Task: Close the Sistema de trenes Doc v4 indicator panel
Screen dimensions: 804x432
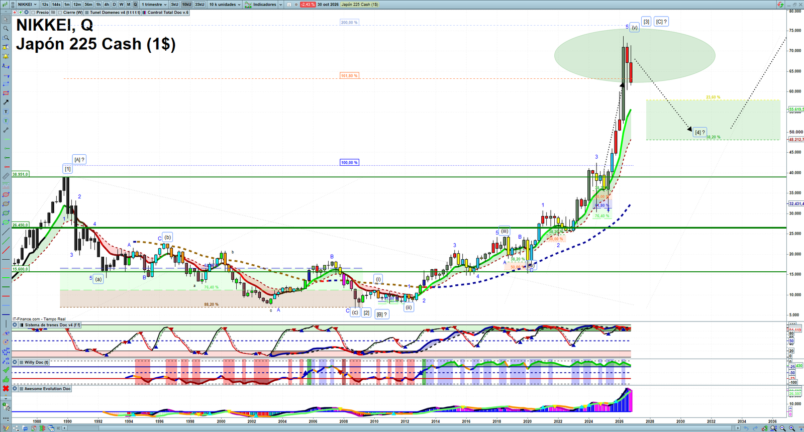Action: [15, 325]
